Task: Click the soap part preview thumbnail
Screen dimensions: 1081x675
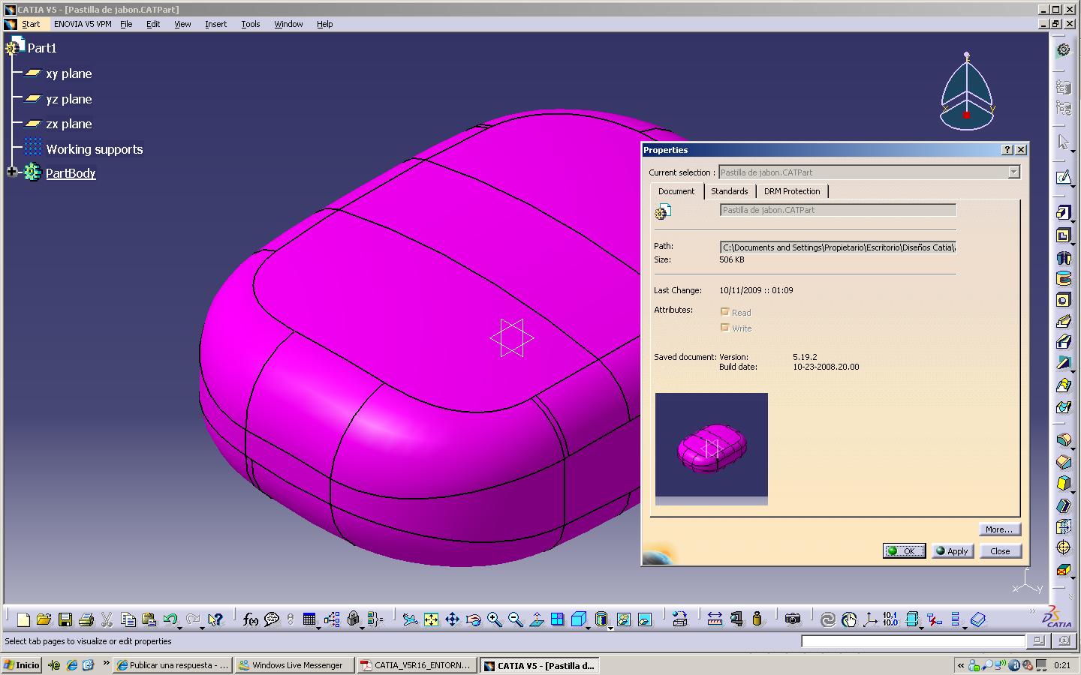Action: click(712, 448)
